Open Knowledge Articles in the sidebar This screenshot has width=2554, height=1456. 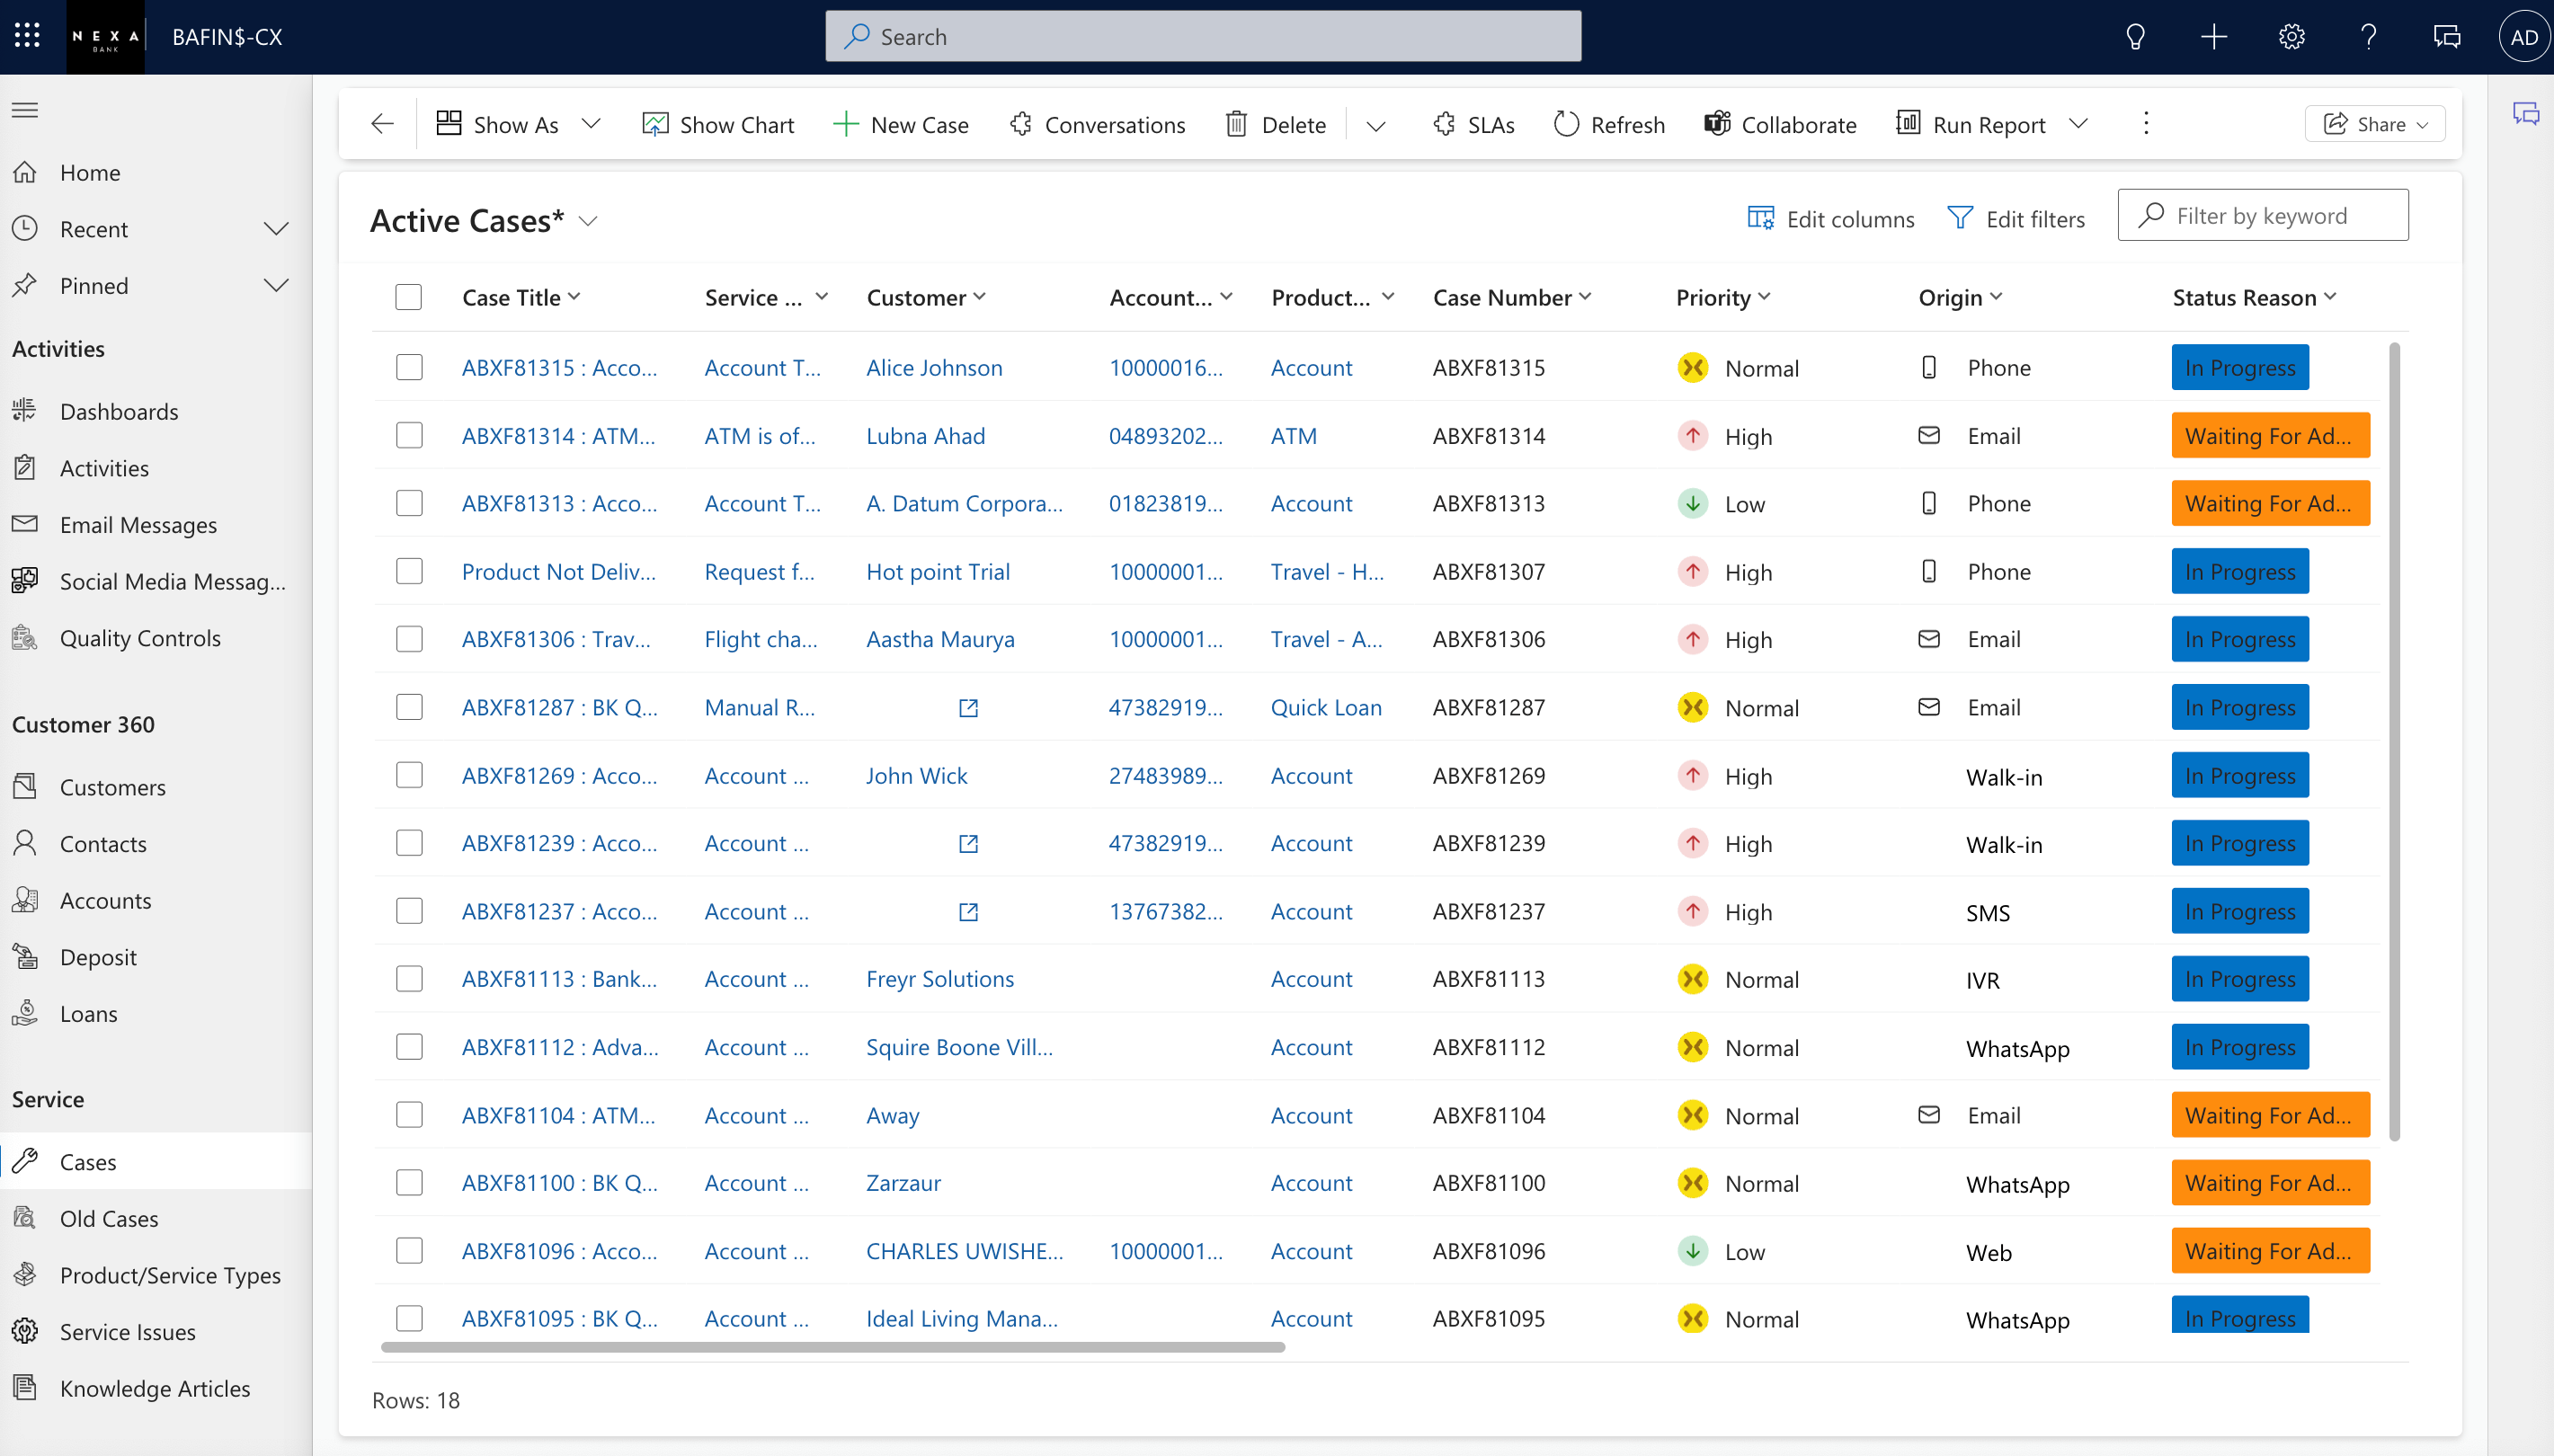[156, 1388]
